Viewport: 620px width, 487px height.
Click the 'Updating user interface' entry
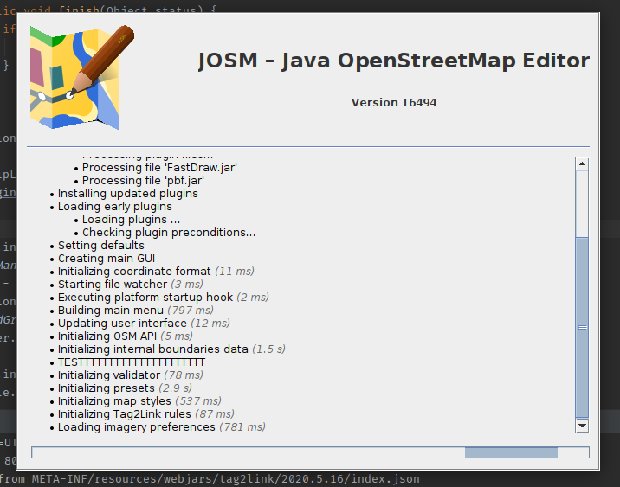pyautogui.click(x=144, y=324)
